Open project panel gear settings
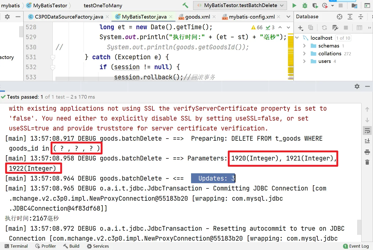Viewport: 373px width, 250px height. pyautogui.click(x=7, y=17)
